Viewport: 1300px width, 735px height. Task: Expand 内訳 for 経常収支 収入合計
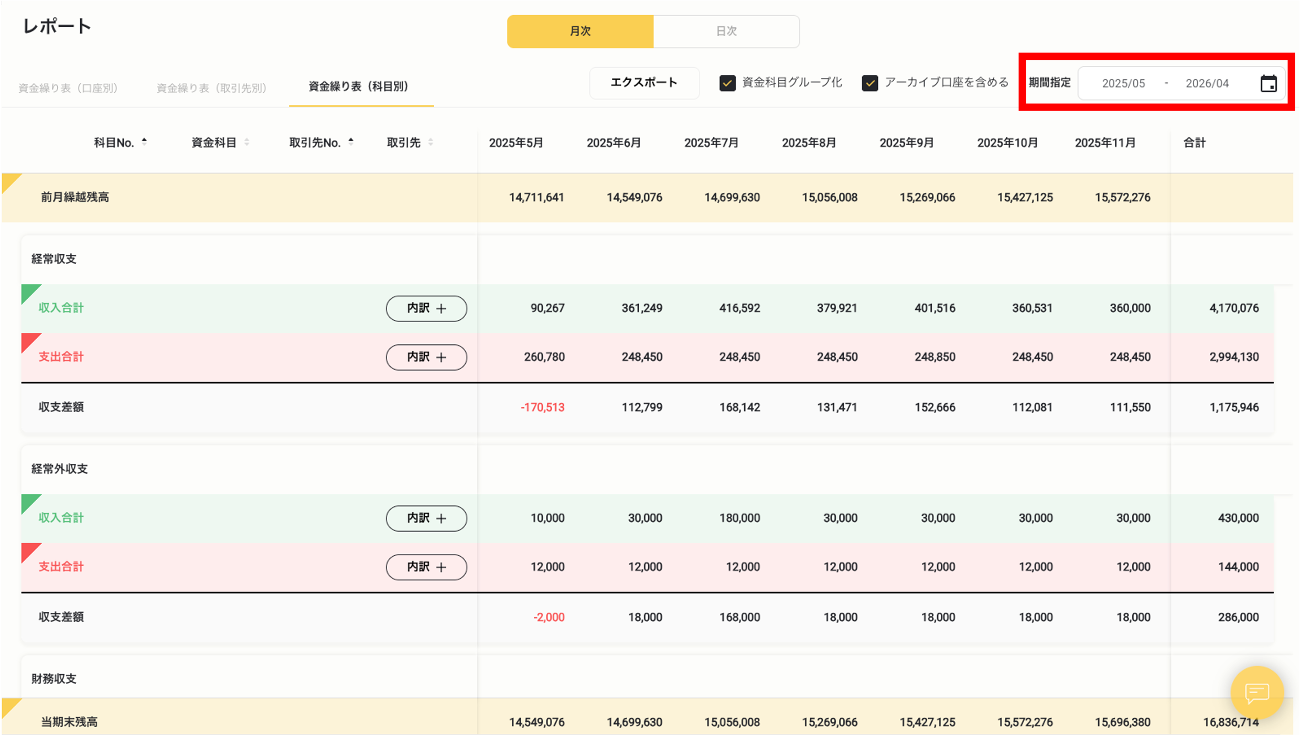point(426,309)
